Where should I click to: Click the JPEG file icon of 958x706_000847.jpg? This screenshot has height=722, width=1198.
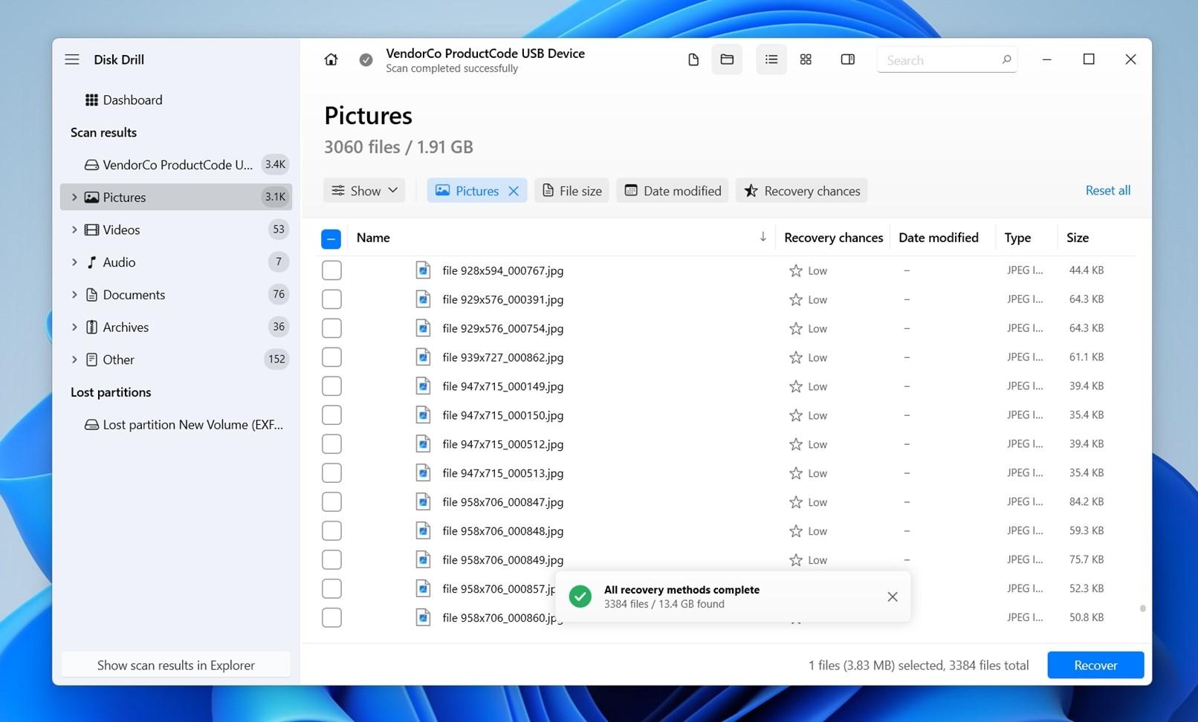click(x=423, y=502)
